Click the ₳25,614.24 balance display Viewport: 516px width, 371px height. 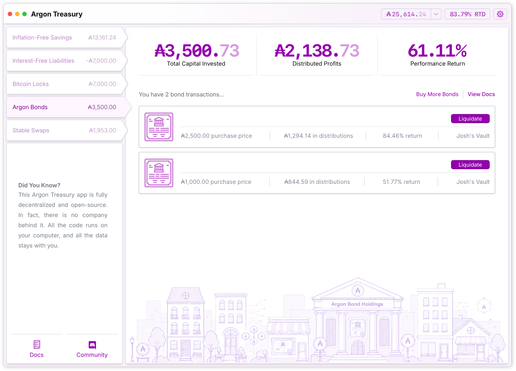click(406, 14)
